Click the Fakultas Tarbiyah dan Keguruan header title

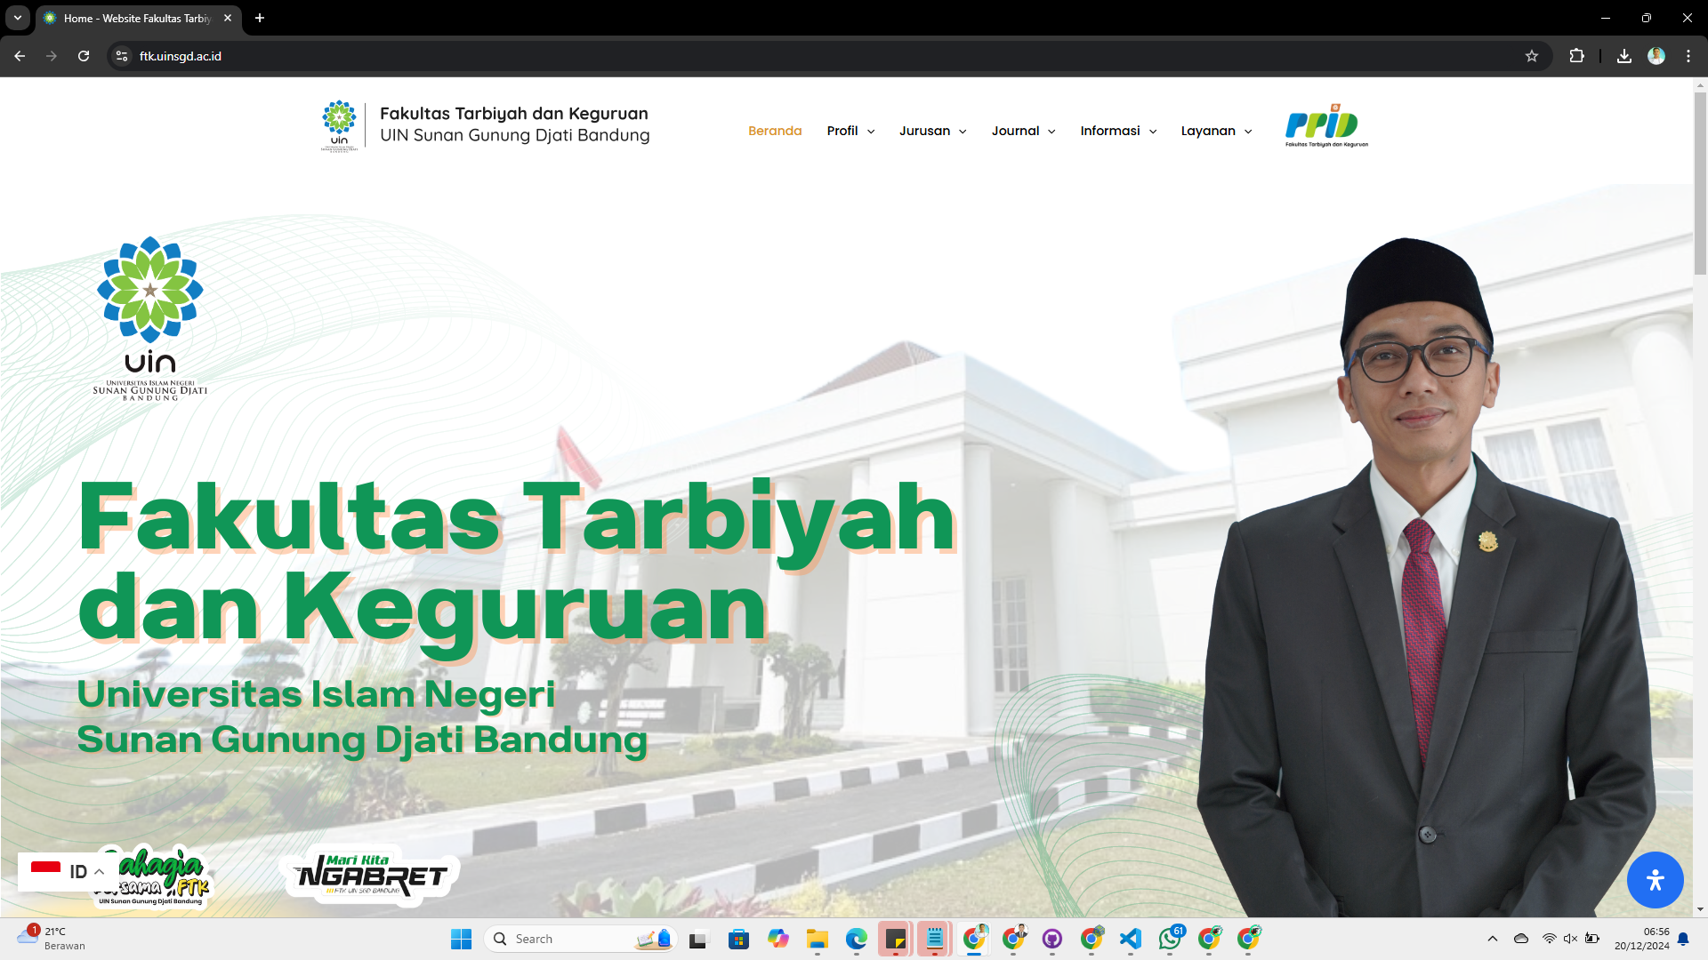[x=514, y=114]
